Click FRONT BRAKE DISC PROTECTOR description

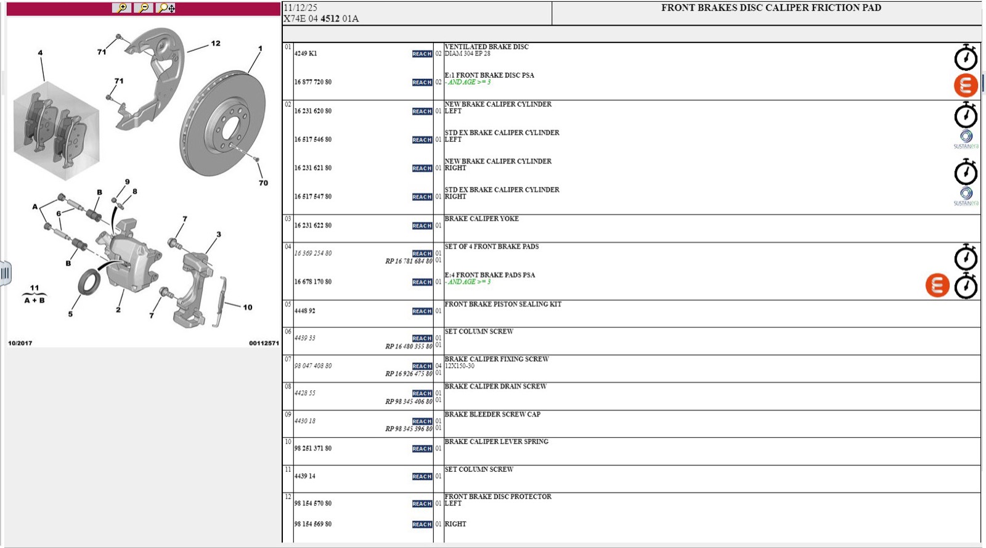coord(498,496)
